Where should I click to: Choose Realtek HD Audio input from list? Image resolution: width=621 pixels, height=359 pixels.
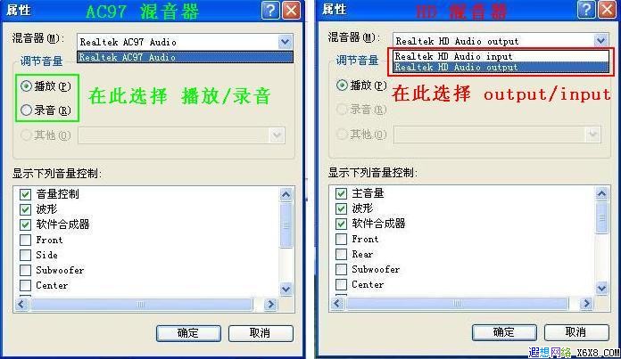tap(501, 56)
